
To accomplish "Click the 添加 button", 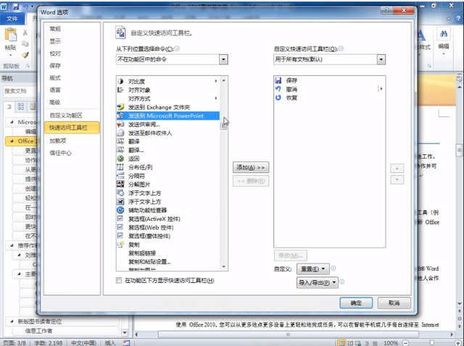I will click(x=251, y=167).
